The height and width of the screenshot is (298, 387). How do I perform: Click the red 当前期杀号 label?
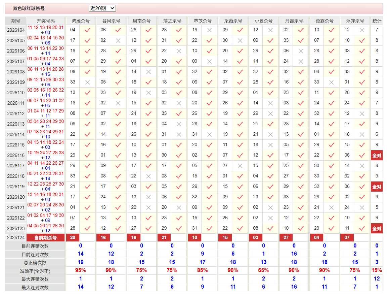[45, 238]
